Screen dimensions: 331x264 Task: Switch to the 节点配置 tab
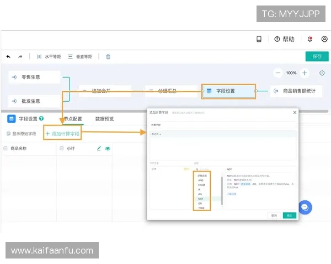pos(73,119)
